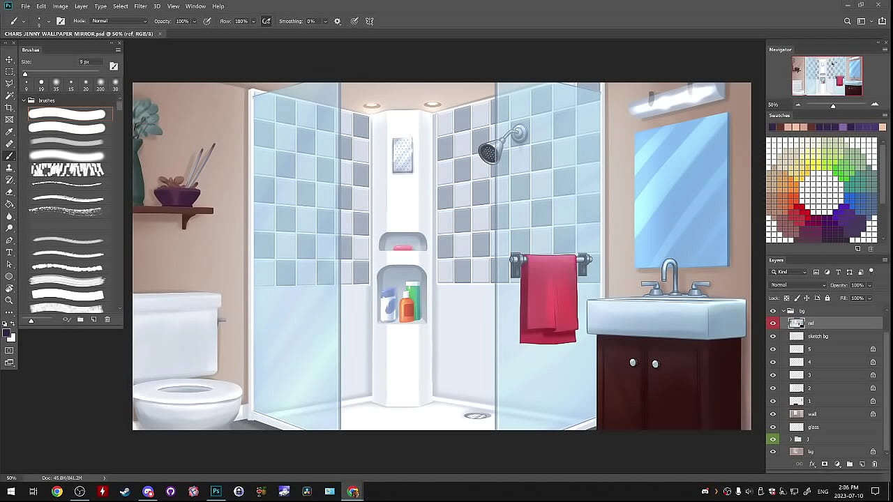
Task: Select the Move tool
Action: (9, 60)
